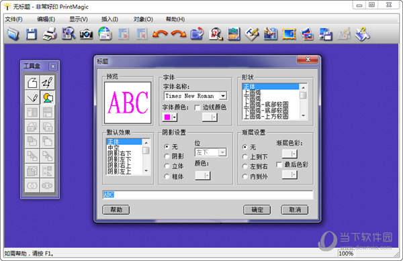
Task: Select gradient setting 无 radio button
Action: click(244, 147)
